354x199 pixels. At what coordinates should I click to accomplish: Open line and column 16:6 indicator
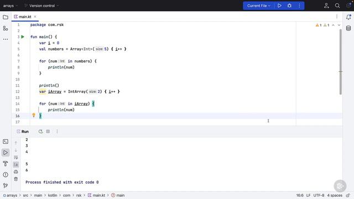click(x=300, y=195)
